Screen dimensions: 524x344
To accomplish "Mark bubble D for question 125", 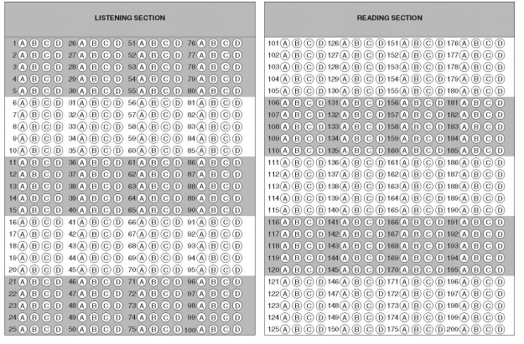I will (x=321, y=330).
